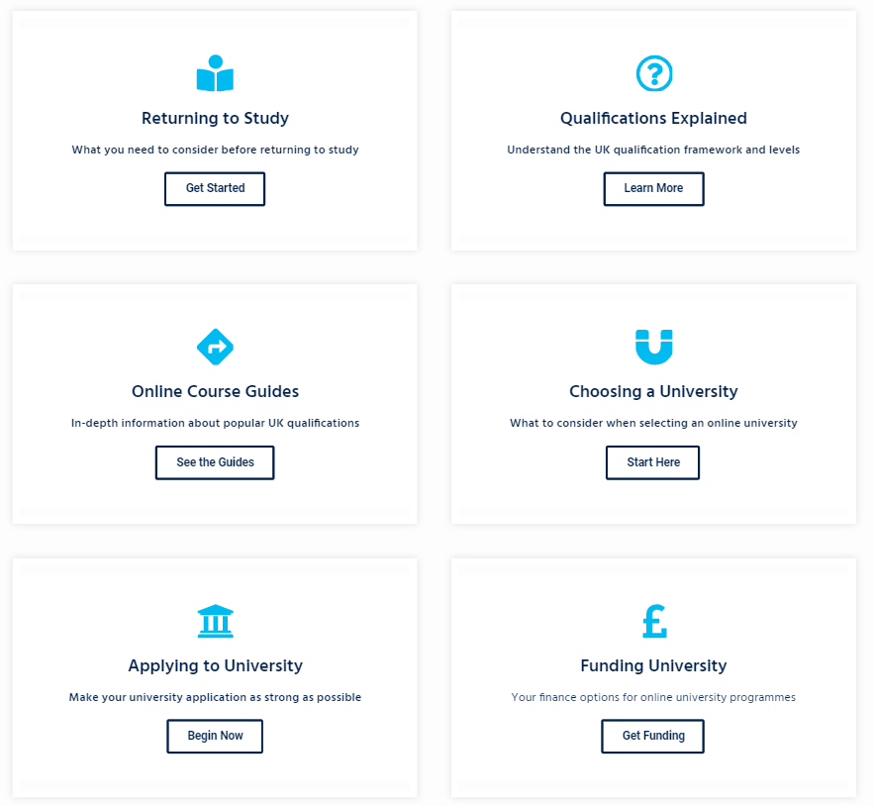The height and width of the screenshot is (806, 874).
Task: Click the question mark circle icon
Action: tap(654, 73)
